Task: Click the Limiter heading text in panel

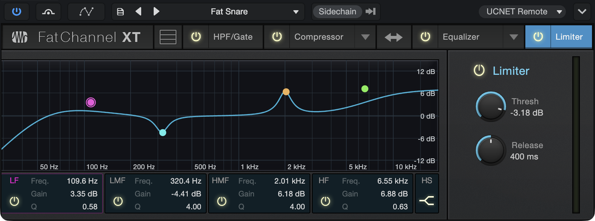Action: pyautogui.click(x=511, y=71)
